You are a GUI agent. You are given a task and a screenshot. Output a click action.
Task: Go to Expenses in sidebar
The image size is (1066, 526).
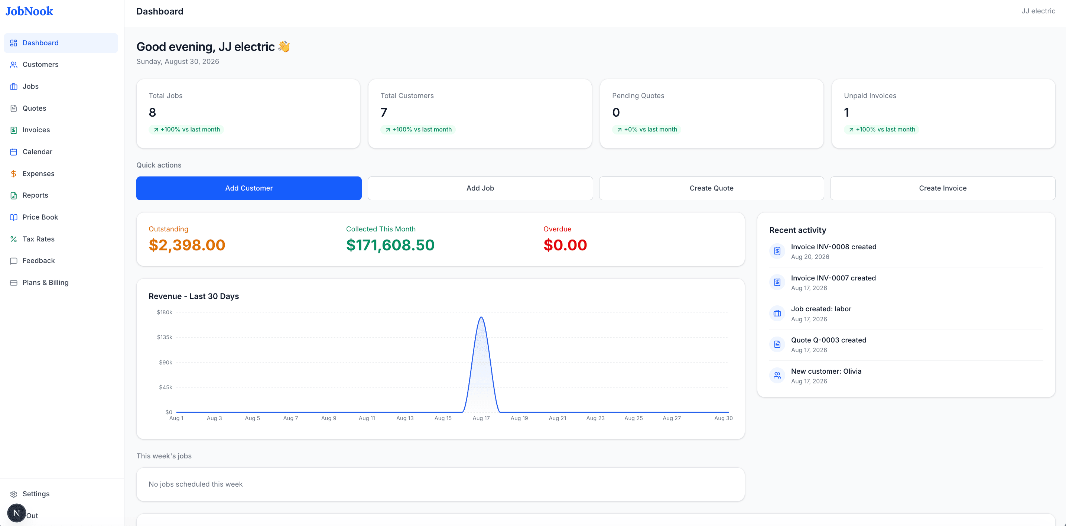coord(61,174)
